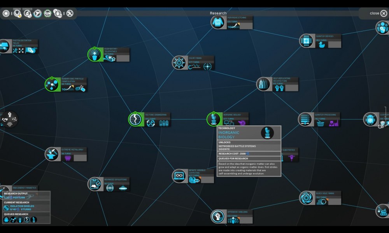Select the Inorganic Biology crystal node

(x=214, y=119)
